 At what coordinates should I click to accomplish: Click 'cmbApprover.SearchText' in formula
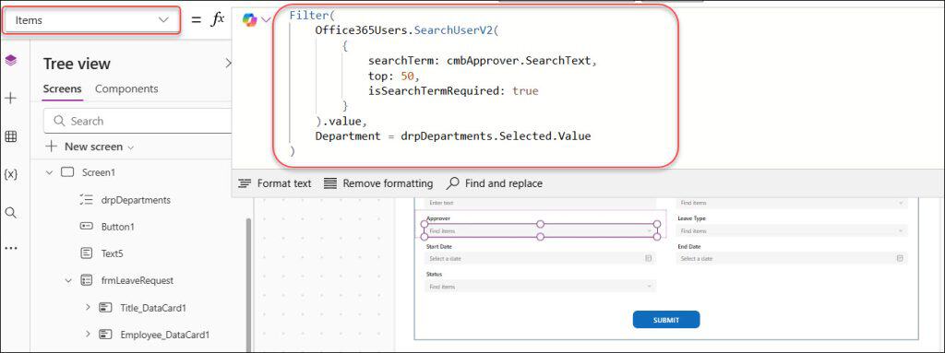coord(519,61)
